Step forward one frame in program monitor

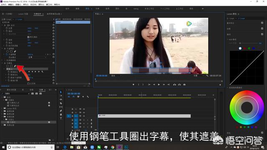[164, 85]
